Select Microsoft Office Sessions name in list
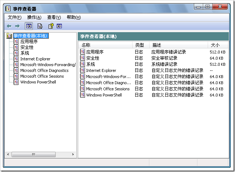 point(108,89)
